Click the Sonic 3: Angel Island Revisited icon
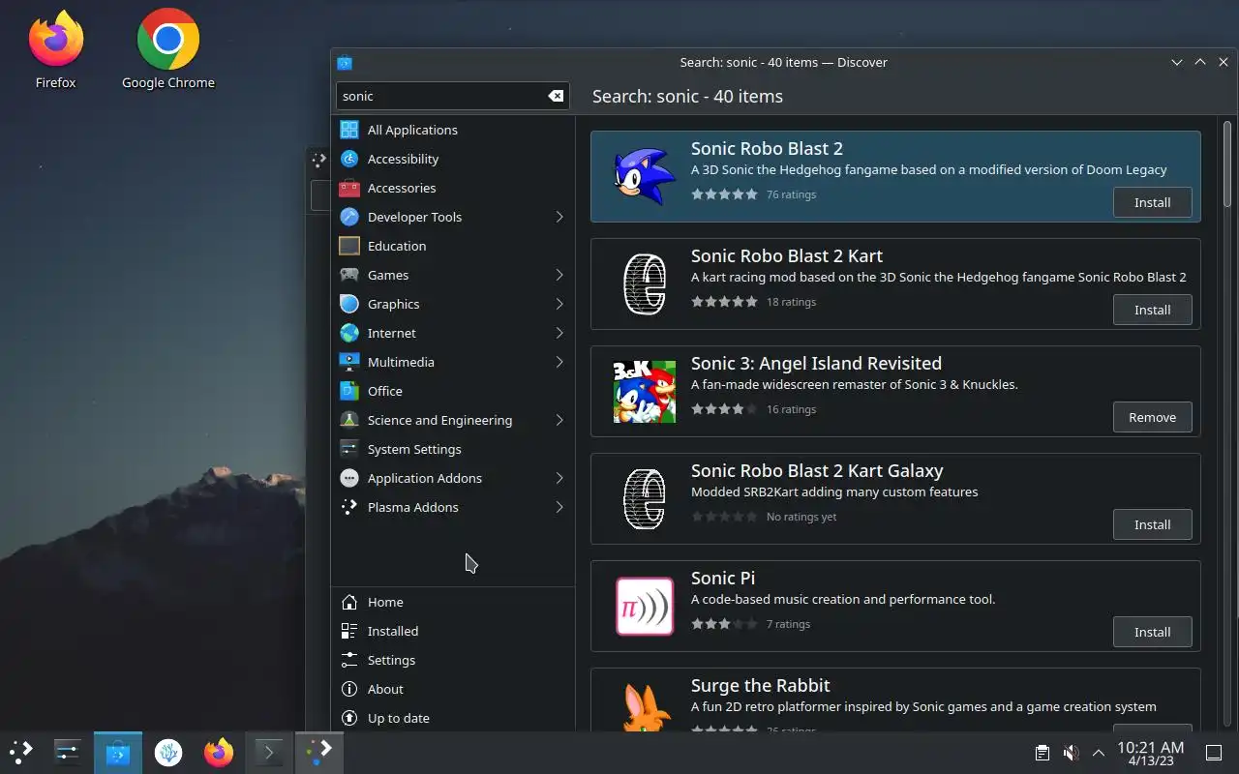 click(645, 391)
